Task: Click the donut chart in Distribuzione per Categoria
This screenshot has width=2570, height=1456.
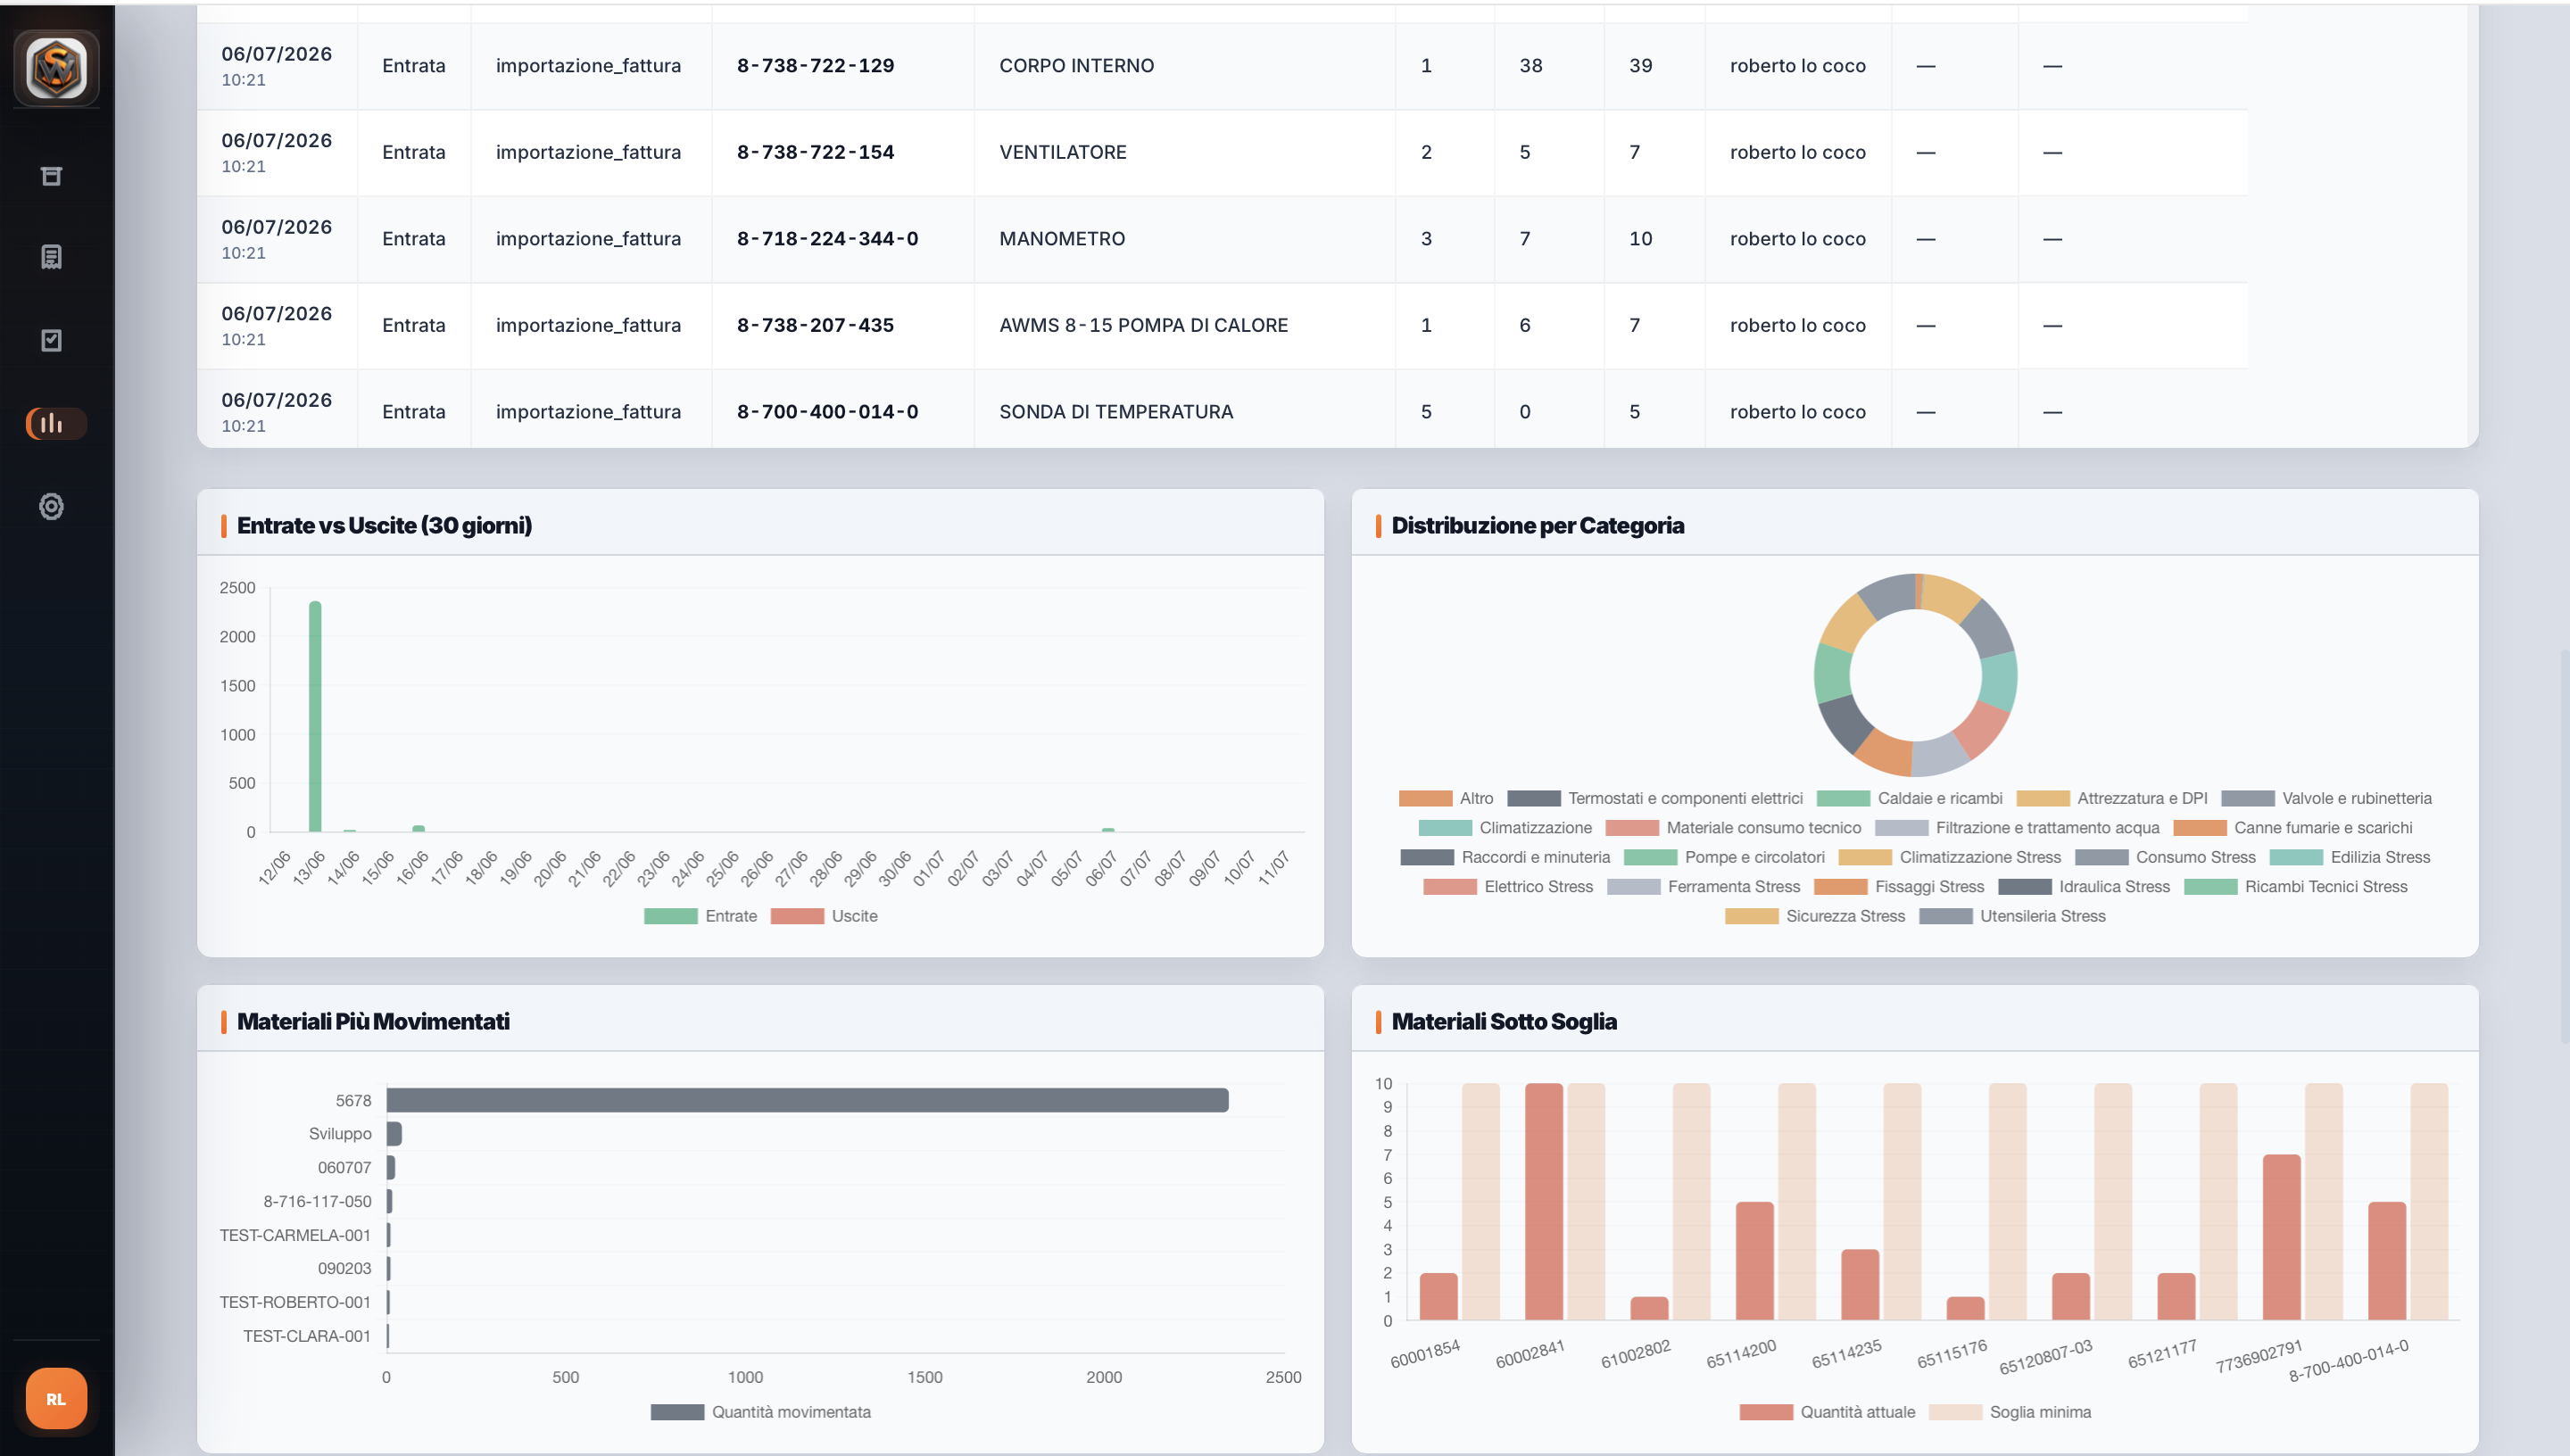Action: tap(1915, 675)
